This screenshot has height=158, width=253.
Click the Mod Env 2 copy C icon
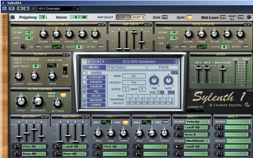tap(83, 117)
